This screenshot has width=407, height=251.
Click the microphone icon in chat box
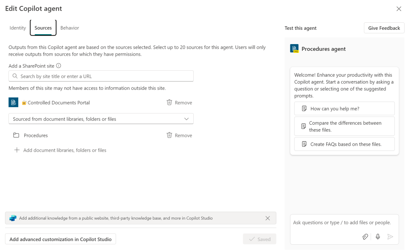pyautogui.click(x=378, y=237)
